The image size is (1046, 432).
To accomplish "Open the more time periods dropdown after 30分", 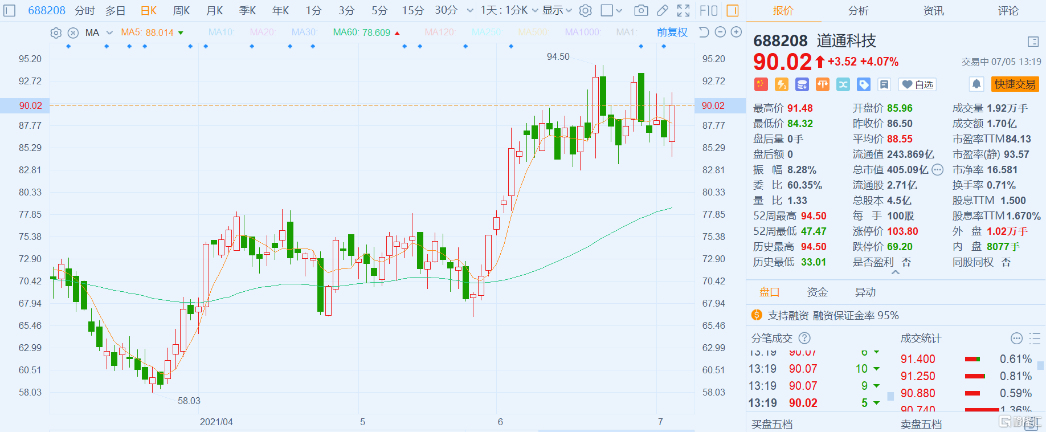I will 470,10.
